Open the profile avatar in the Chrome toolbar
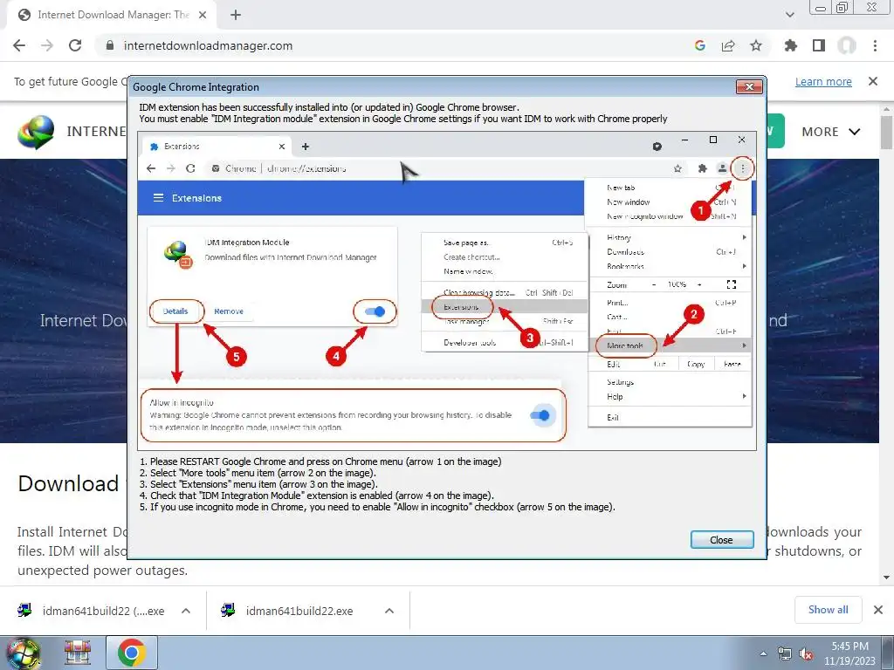The image size is (894, 670). click(x=847, y=45)
